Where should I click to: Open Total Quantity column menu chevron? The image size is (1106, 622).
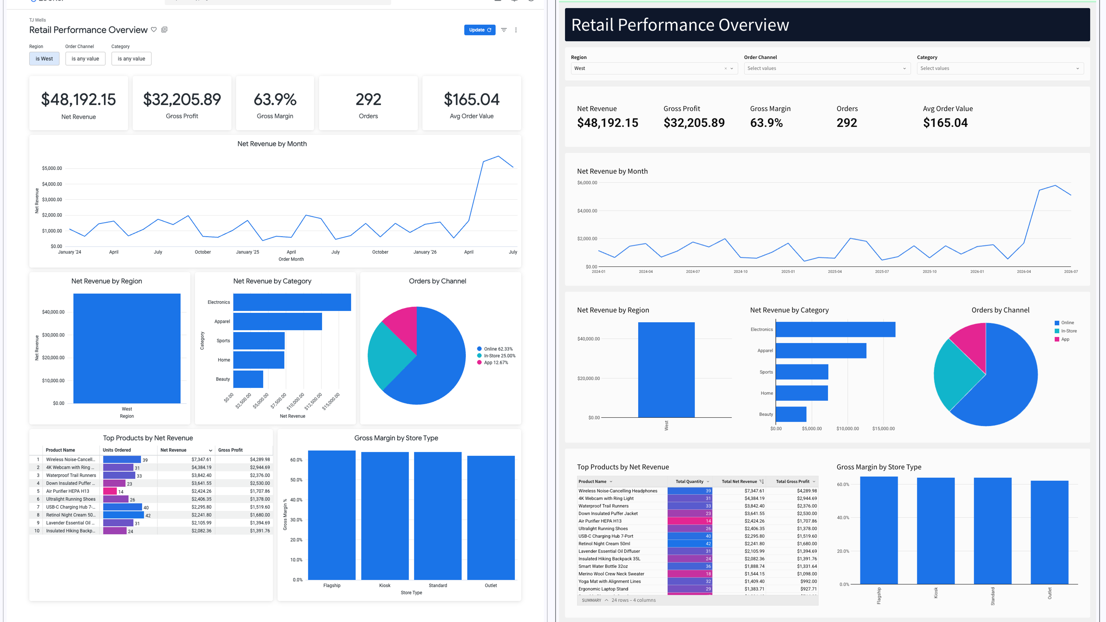click(708, 482)
